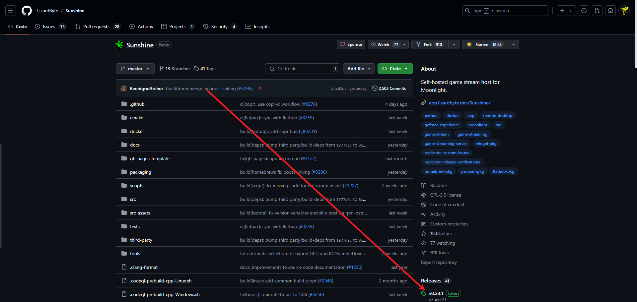This screenshot has width=637, height=302.
Task: Open the Code of conduct link
Action: (x=443, y=205)
